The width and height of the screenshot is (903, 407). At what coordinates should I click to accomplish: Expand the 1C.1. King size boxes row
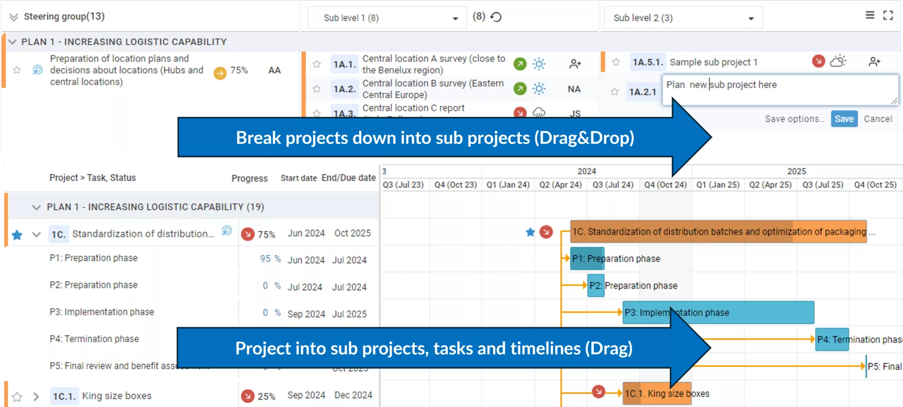(x=36, y=397)
